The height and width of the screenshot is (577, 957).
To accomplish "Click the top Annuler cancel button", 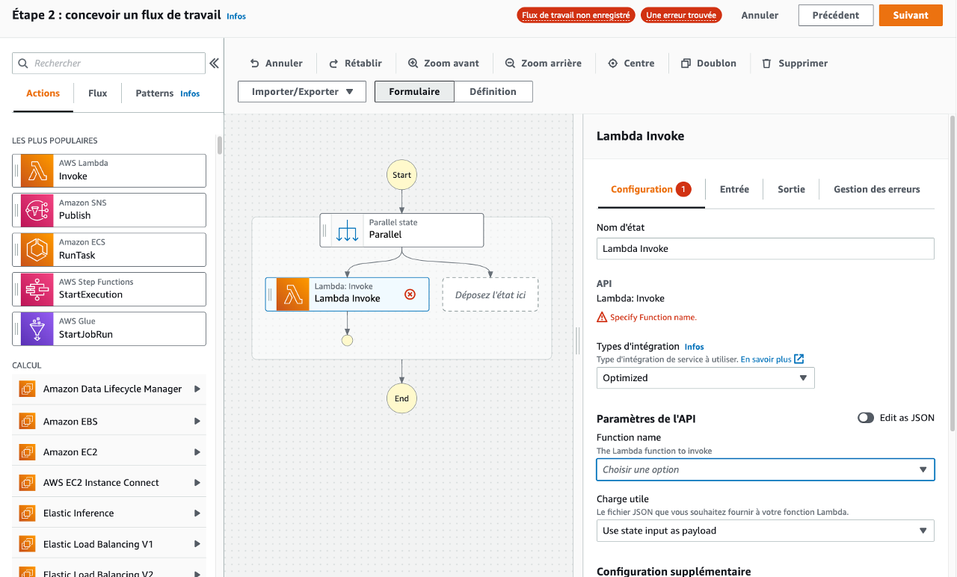I will pos(760,15).
